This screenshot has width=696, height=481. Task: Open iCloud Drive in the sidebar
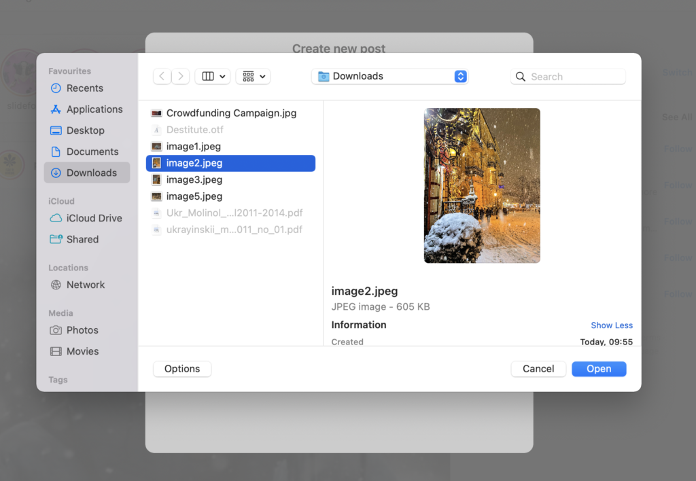[x=87, y=218]
